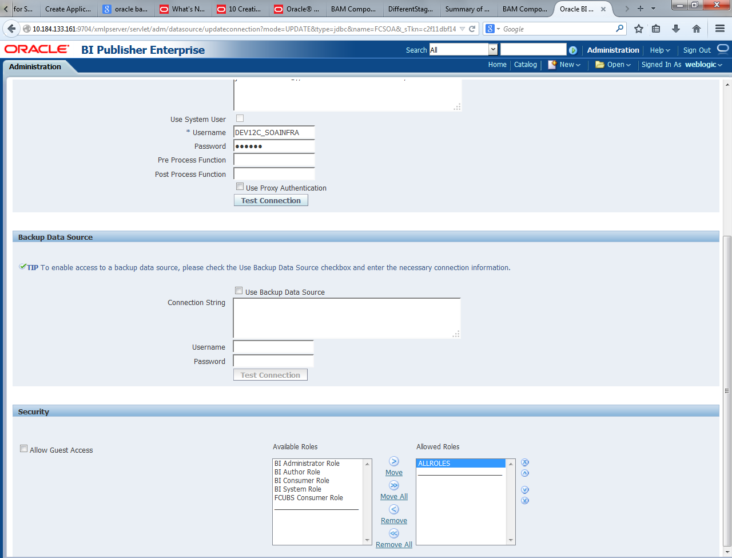
Task: Click the green search go icon
Action: pos(573,50)
